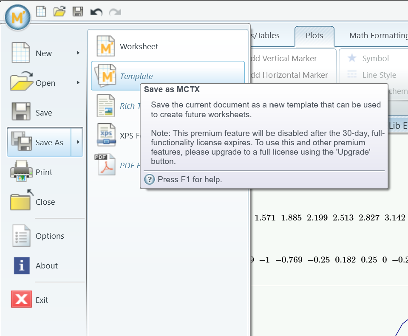Click the new blank worksheet icon in quick access toolbar
The image size is (408, 336).
click(41, 11)
